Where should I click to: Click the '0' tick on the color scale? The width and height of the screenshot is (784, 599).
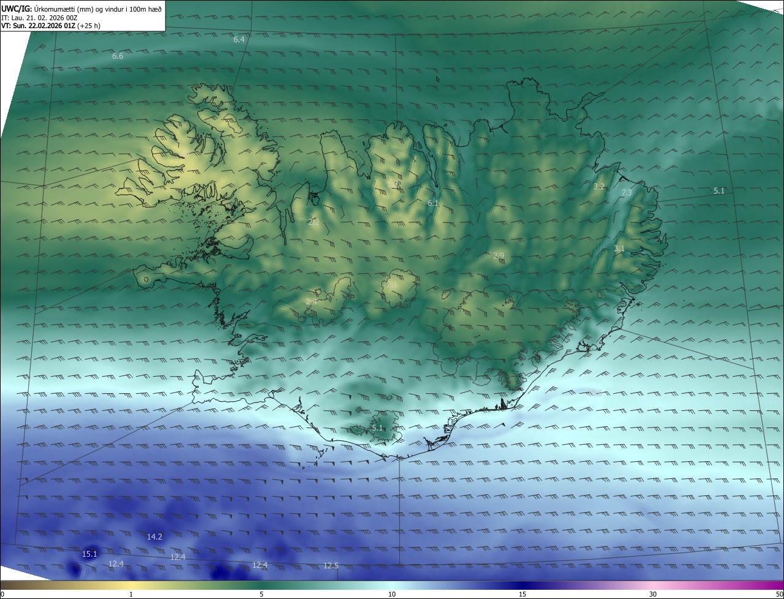pos(2,594)
